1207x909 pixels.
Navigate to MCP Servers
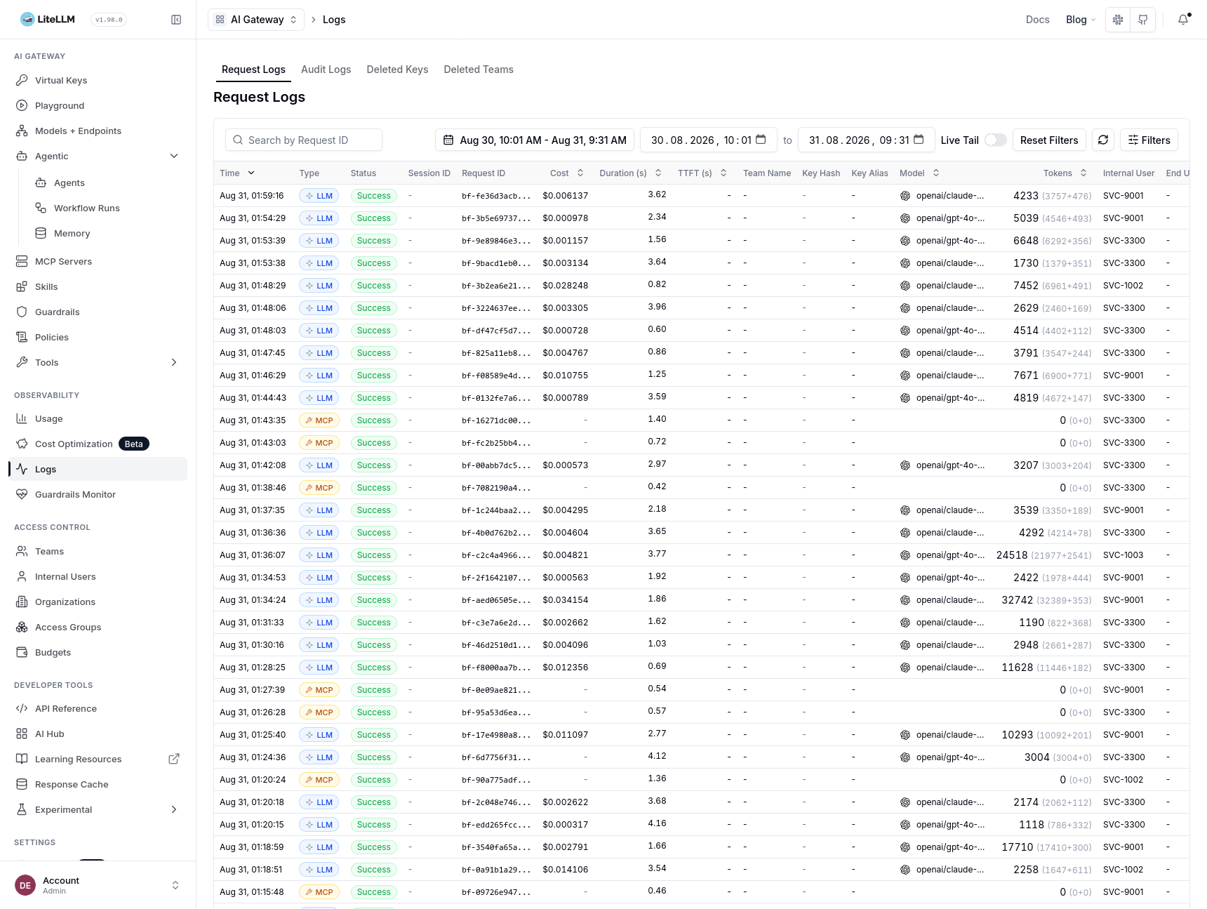point(98,261)
